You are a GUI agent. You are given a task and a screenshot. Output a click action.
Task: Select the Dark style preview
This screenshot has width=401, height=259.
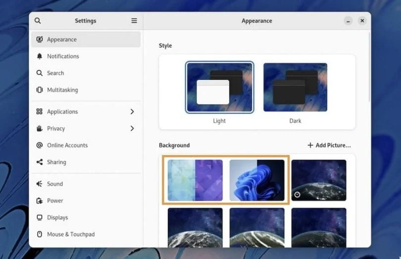coord(295,87)
